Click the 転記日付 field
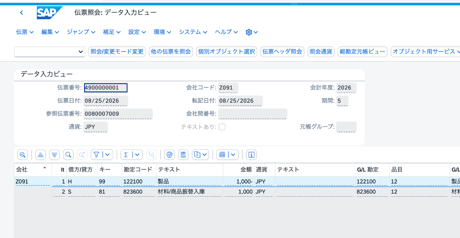460x238 pixels. (240, 101)
